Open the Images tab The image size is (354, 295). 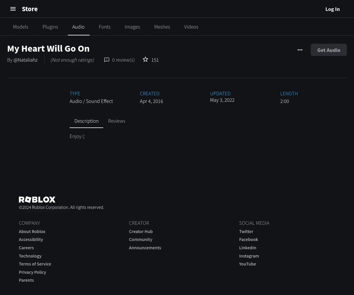[132, 27]
